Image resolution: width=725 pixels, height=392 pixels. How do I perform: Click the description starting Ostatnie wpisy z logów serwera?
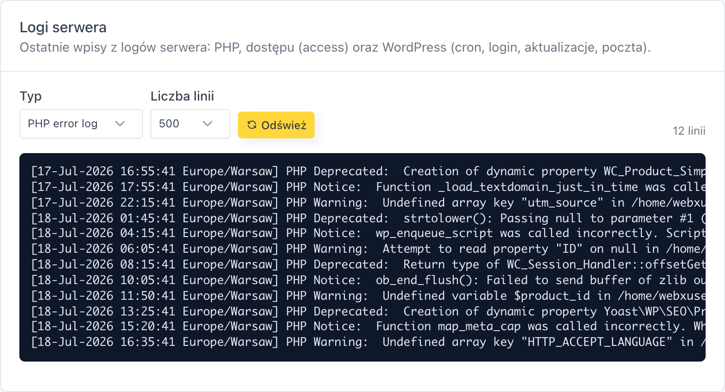(x=335, y=48)
